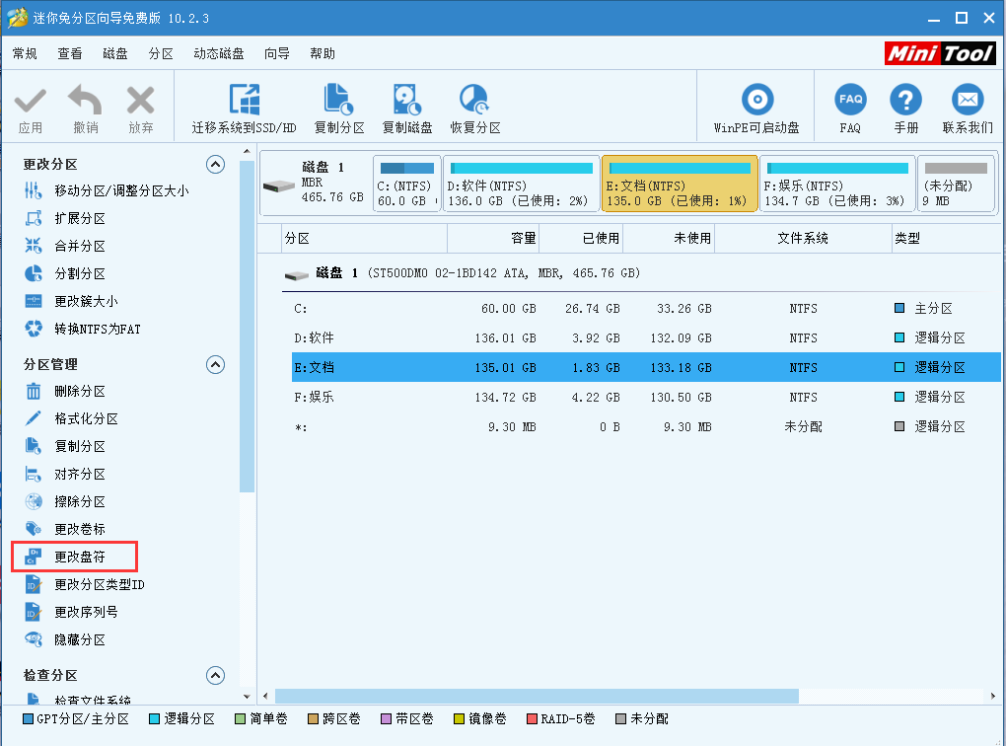Screen dimensions: 1006x746
Task: Open the 分区 menu
Action: pyautogui.click(x=161, y=53)
